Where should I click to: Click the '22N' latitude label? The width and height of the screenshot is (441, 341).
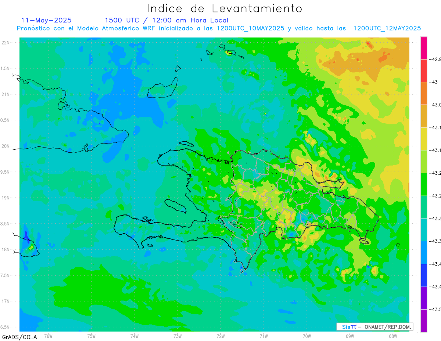pos(6,42)
